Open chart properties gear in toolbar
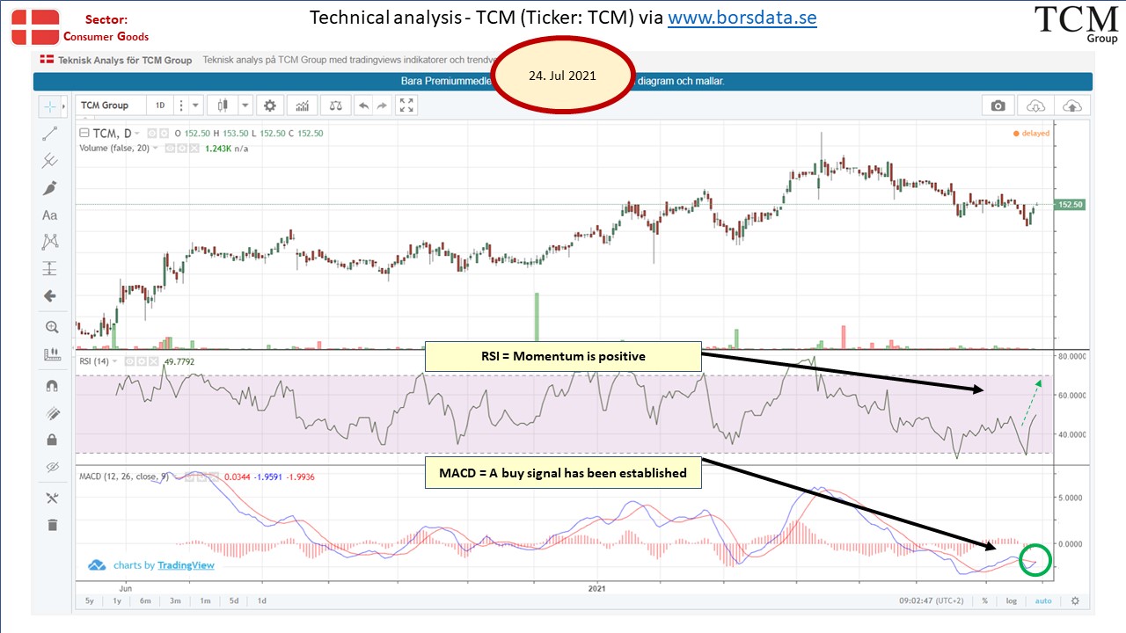Screen dimensions: 1126x633 click(x=270, y=105)
